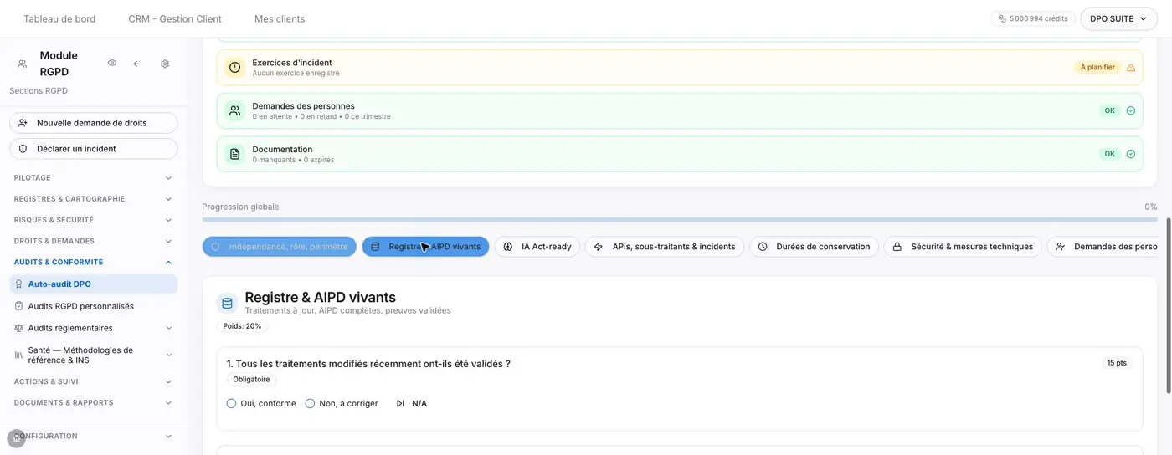Click the 'Poids: 20%' badge
This screenshot has height=455, width=1172.
tap(242, 326)
